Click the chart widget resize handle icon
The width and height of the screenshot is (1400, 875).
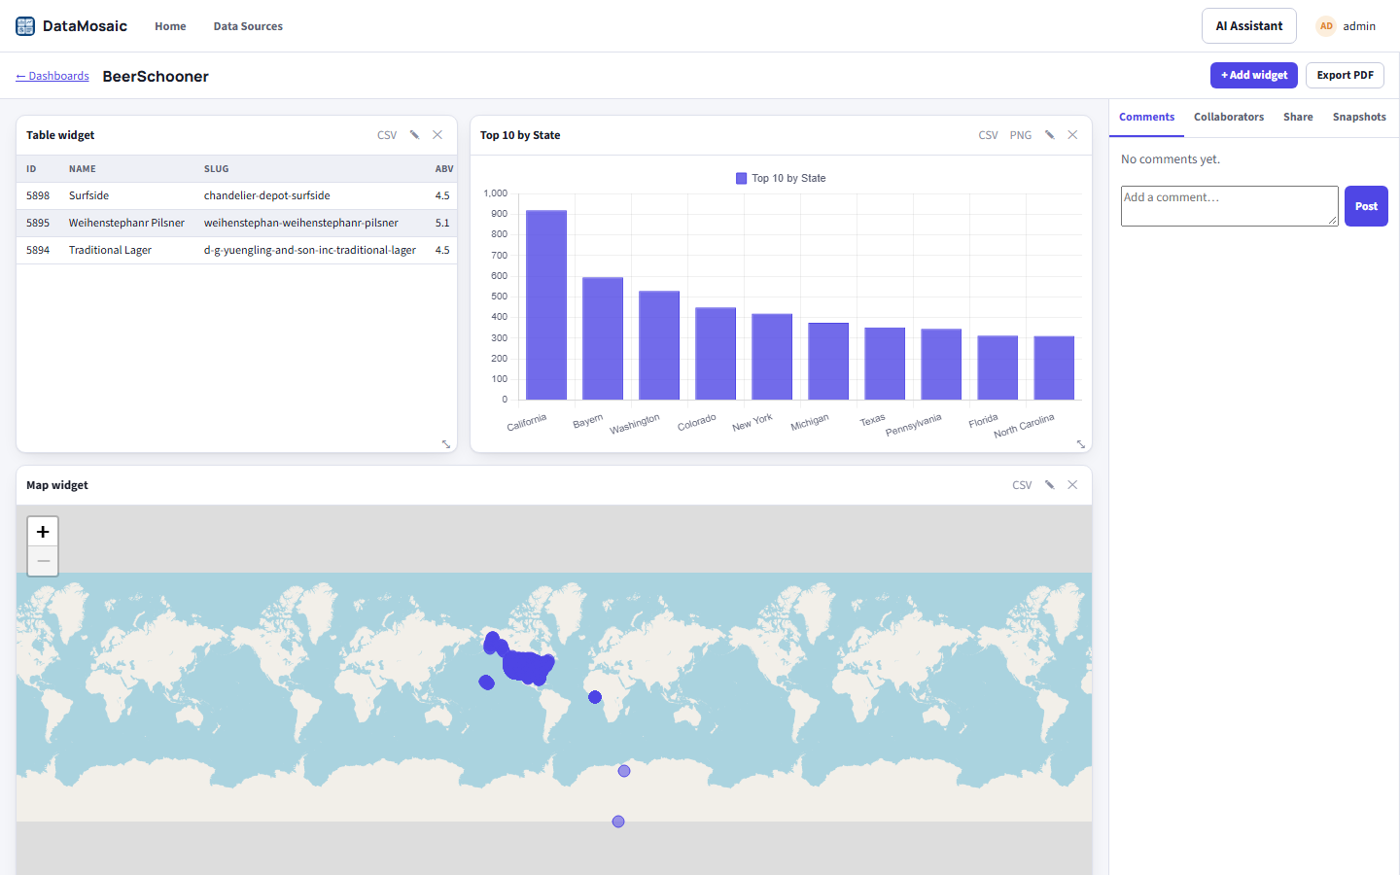click(x=1081, y=444)
